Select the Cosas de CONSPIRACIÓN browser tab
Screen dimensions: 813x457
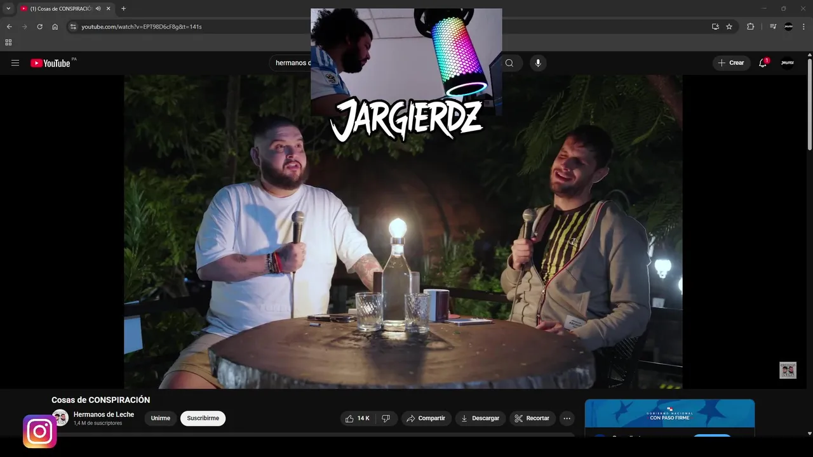(65, 9)
